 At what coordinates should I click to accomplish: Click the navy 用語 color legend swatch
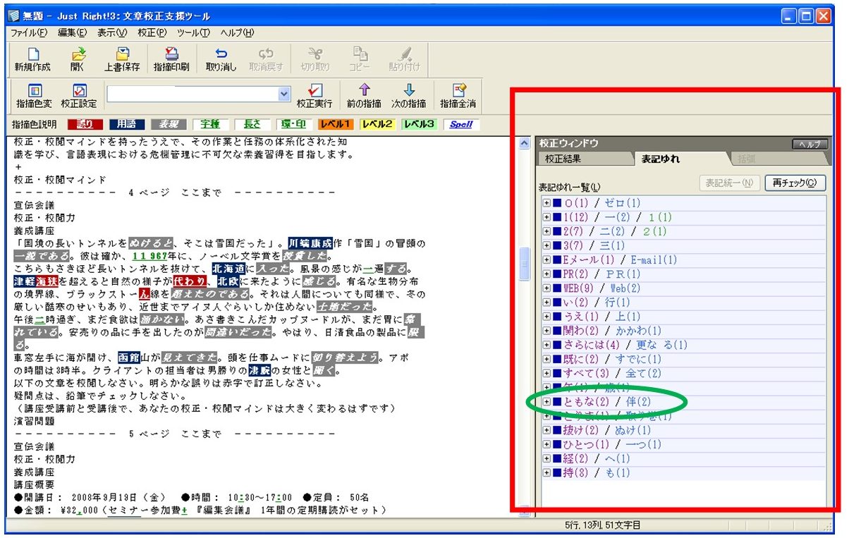(127, 125)
